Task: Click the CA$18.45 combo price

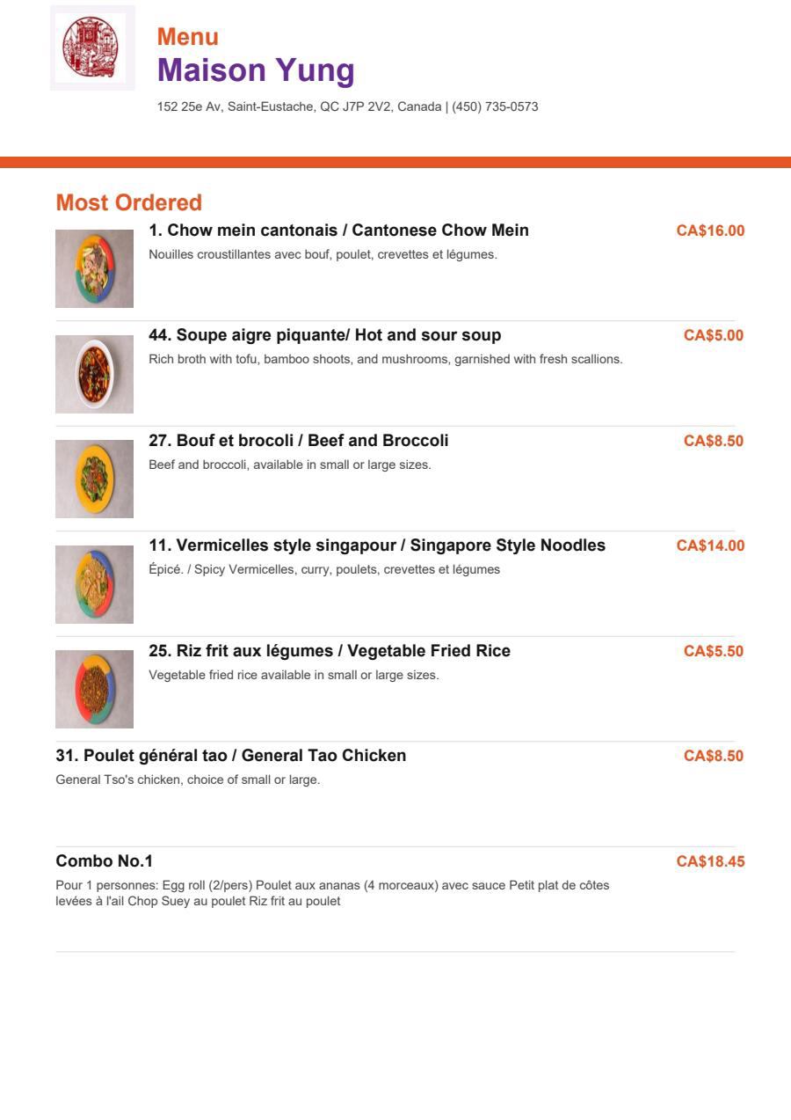Action: click(x=710, y=861)
